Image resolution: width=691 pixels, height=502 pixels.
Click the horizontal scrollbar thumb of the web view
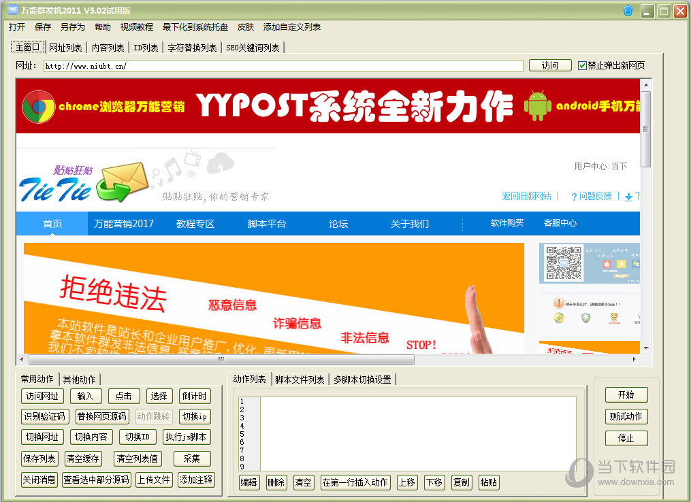[x=221, y=359]
